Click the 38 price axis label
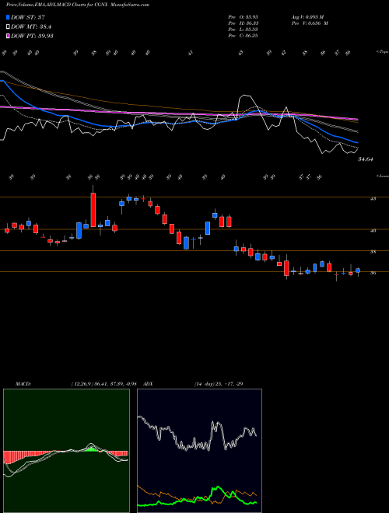 [373, 252]
